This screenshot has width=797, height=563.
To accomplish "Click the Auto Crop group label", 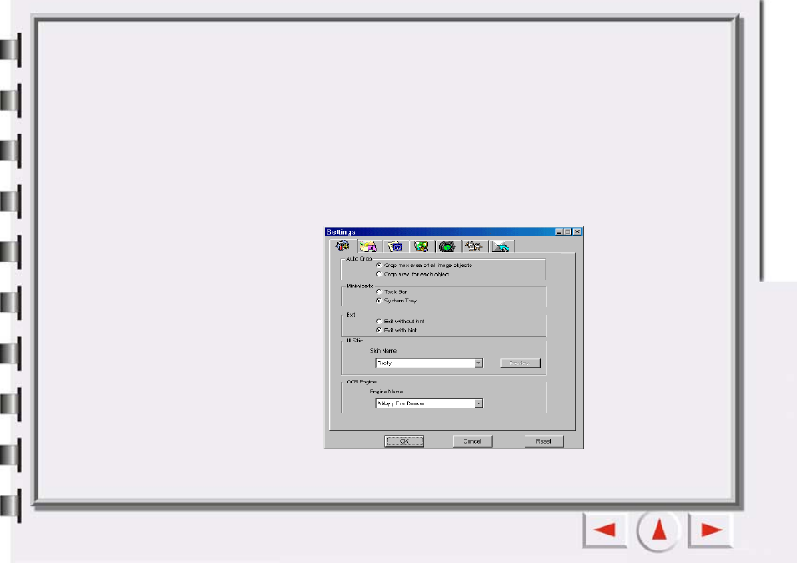I will click(359, 259).
